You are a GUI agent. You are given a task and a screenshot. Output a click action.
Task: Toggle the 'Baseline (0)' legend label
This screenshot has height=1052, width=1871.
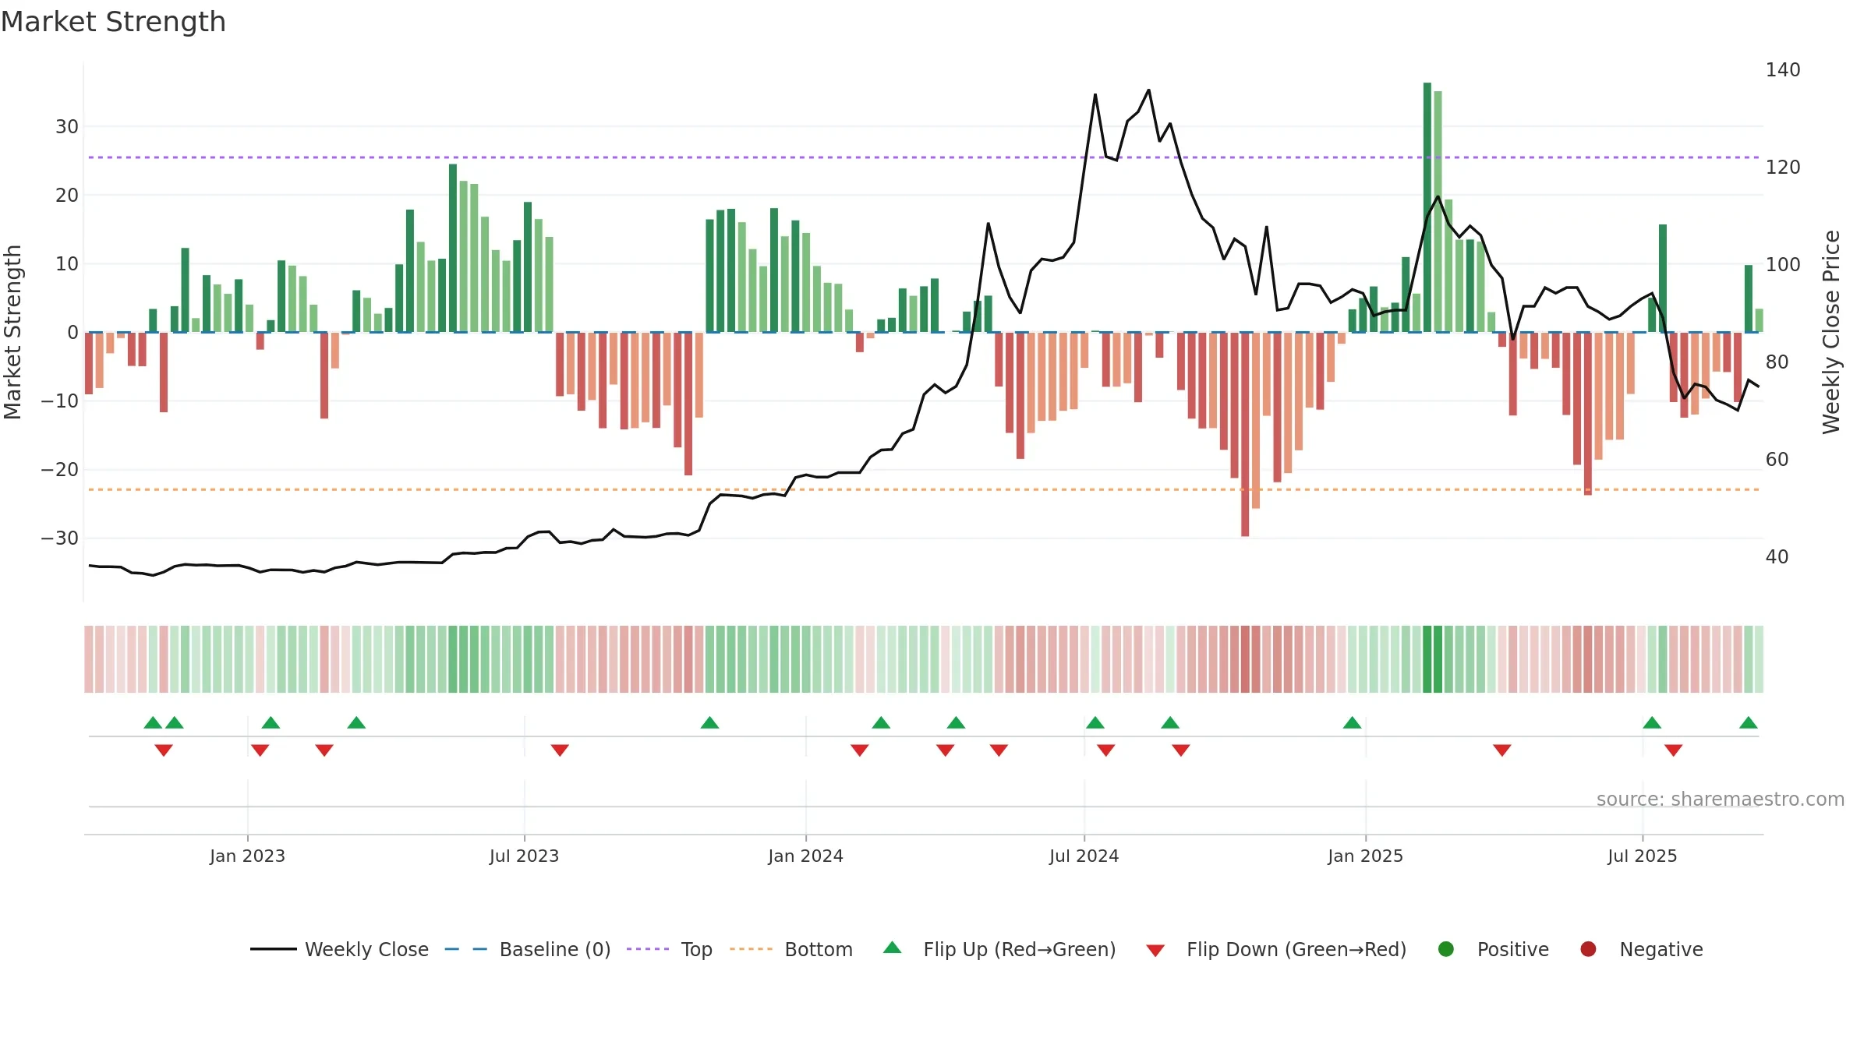555,949
